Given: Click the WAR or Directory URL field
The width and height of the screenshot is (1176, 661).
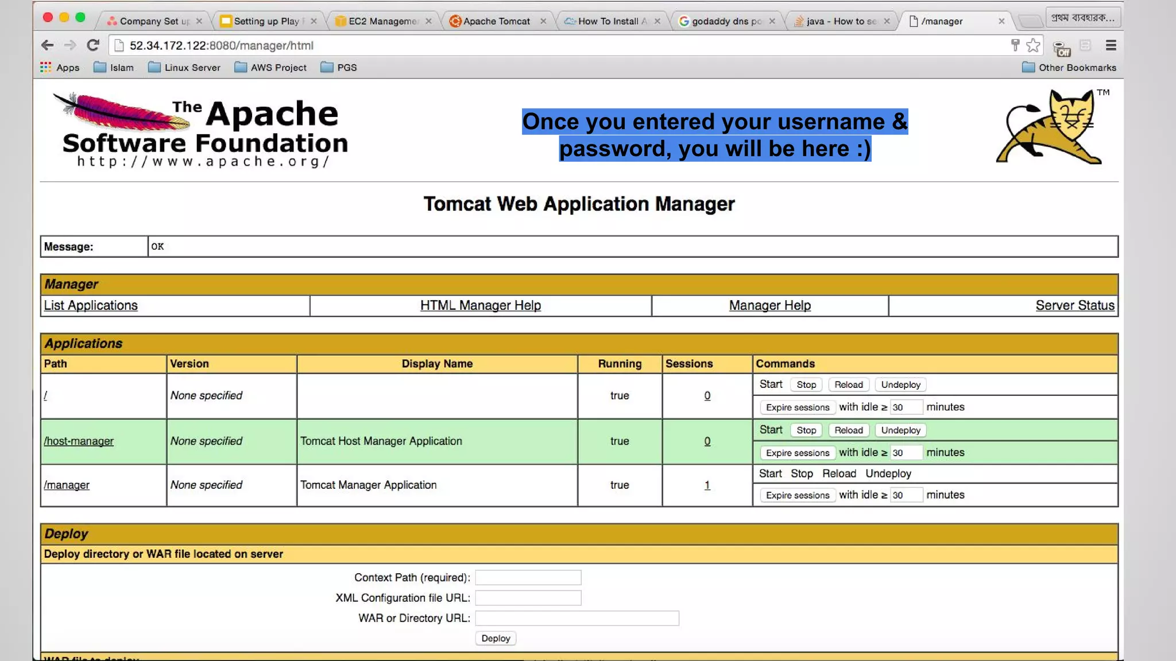Looking at the screenshot, I should [577, 618].
